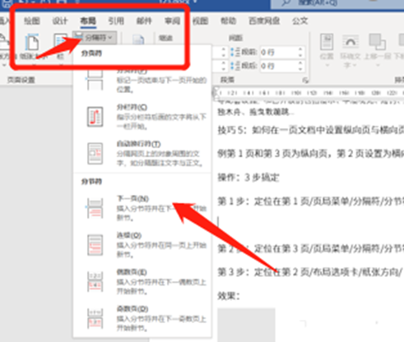Increase 段前 spacing with up arrow
The width and height of the screenshot is (404, 342).
click(x=300, y=49)
